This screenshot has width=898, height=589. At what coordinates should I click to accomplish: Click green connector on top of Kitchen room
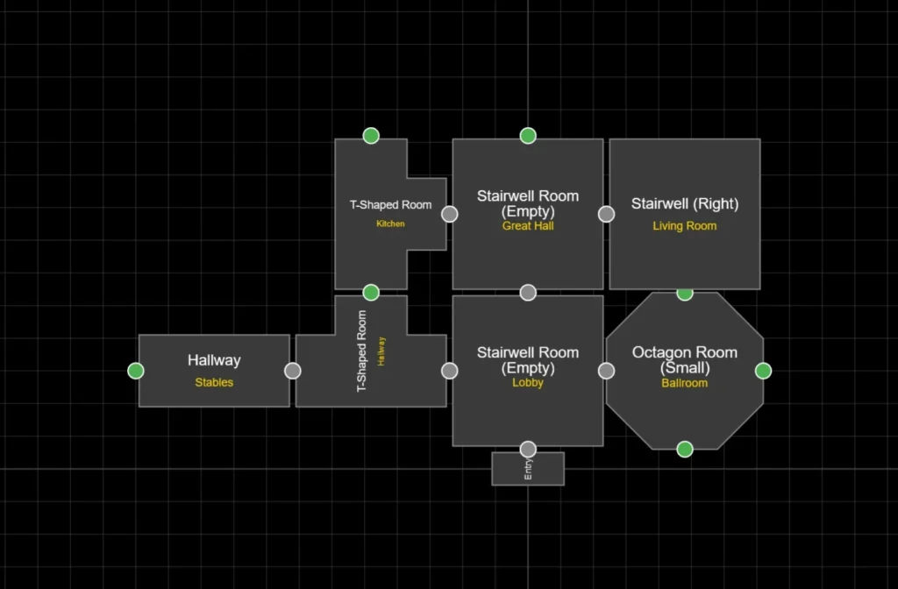point(371,136)
